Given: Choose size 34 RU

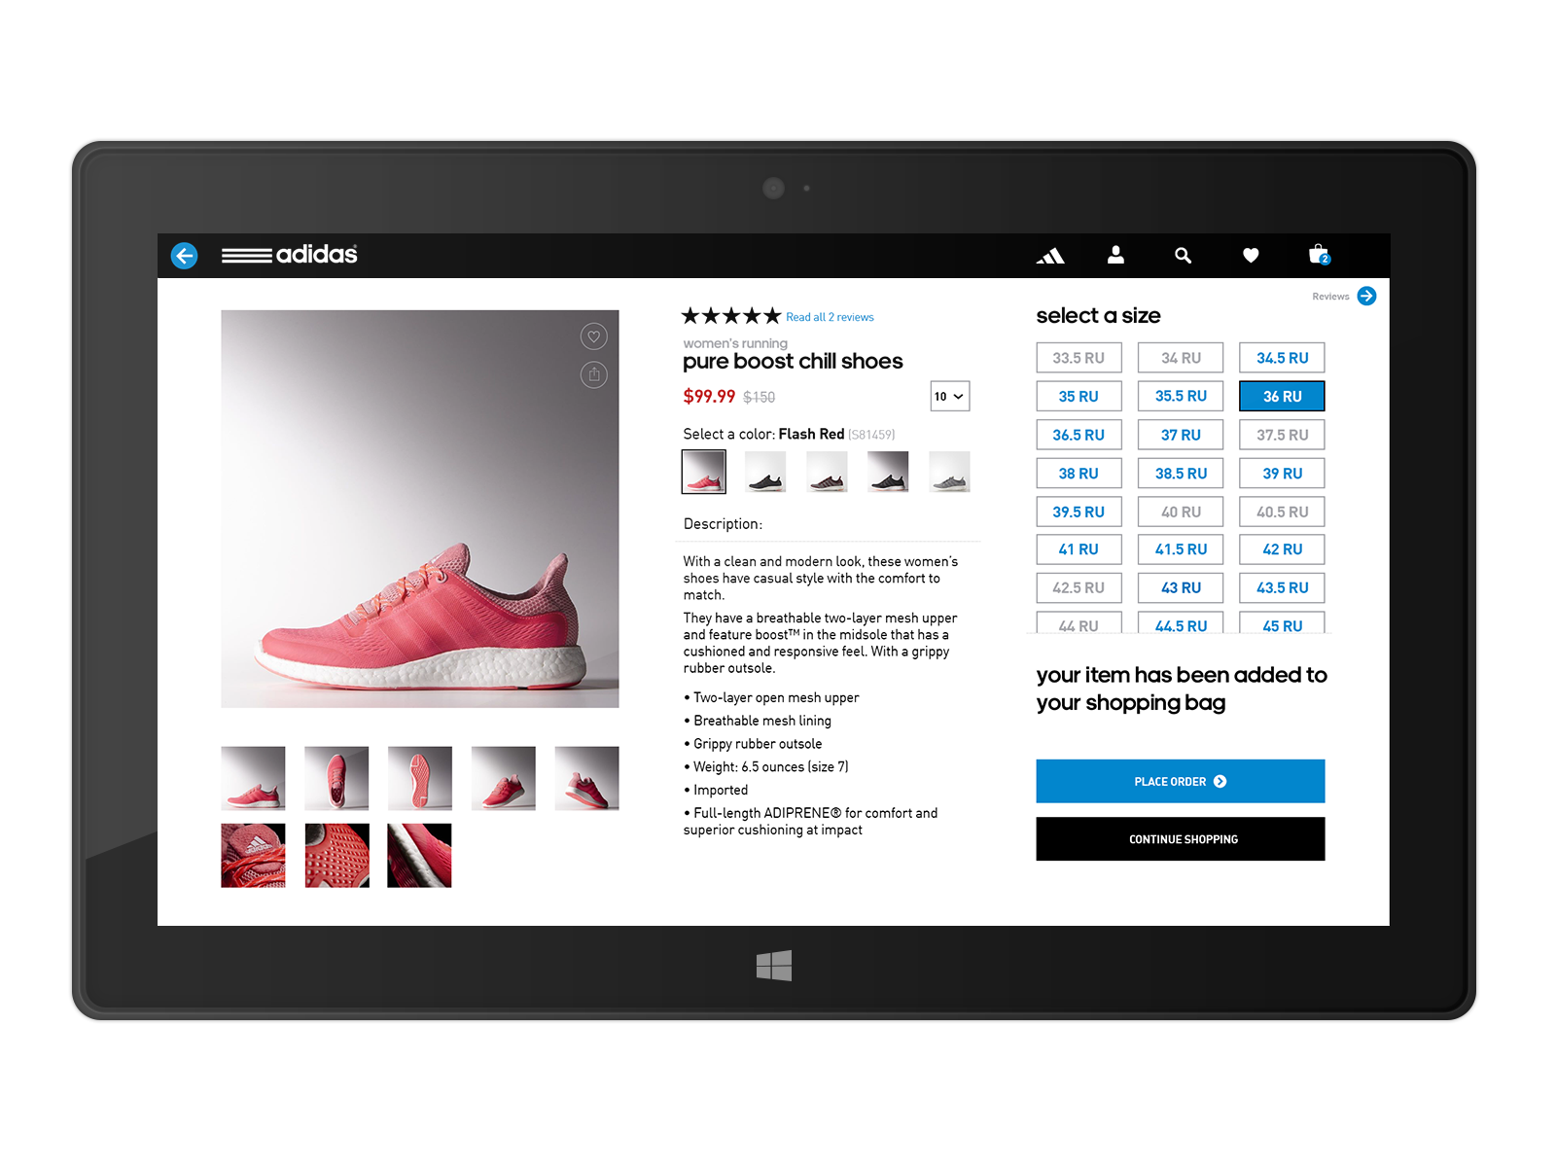Looking at the screenshot, I should tap(1181, 358).
